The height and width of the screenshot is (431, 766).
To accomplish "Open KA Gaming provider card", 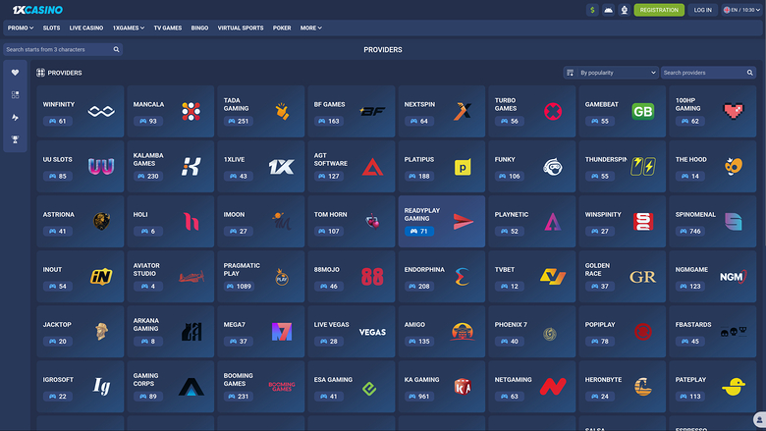I will pos(442,387).
